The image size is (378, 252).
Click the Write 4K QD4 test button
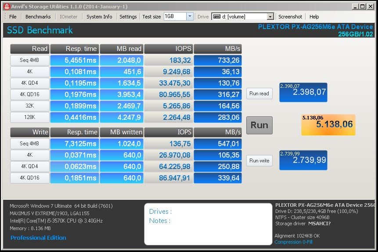coord(30,166)
